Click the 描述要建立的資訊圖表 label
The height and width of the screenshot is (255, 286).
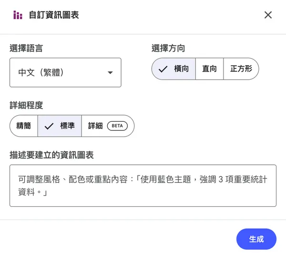(x=51, y=155)
